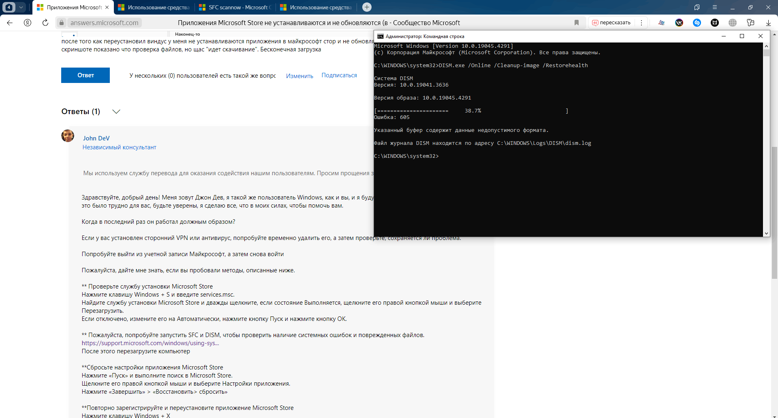778x418 pixels.
Task: Click the dism.log path line in console
Action: click(x=483, y=143)
